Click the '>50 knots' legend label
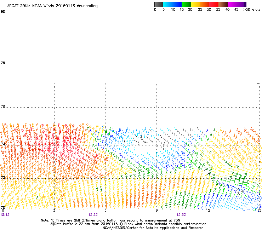This screenshot has height=230, width=262. (x=252, y=10)
